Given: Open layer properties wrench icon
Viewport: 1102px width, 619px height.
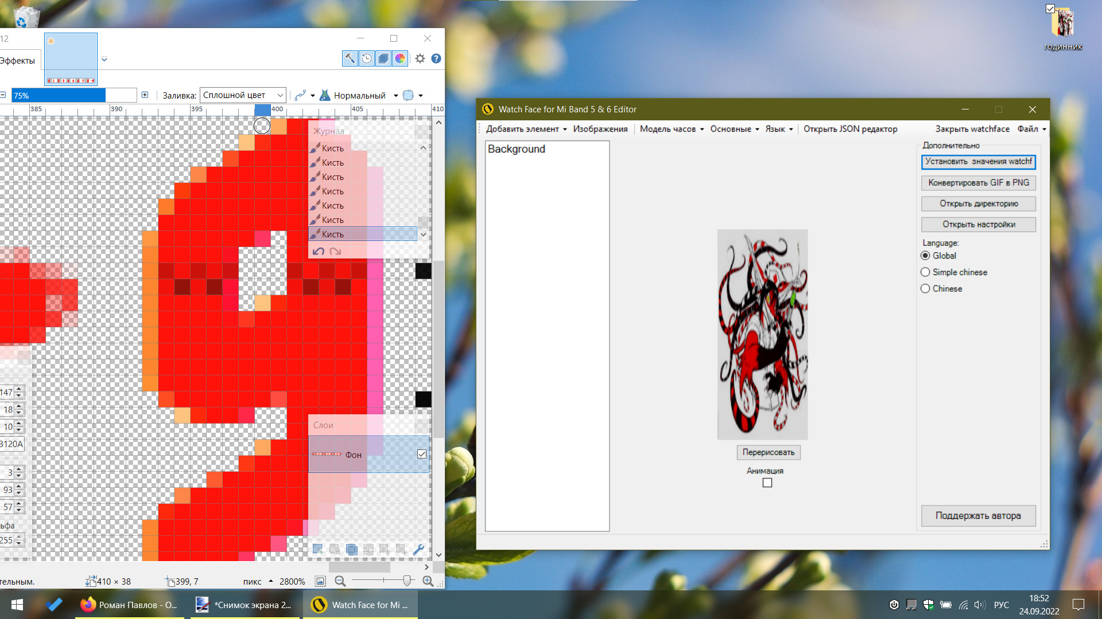Looking at the screenshot, I should click(x=418, y=549).
